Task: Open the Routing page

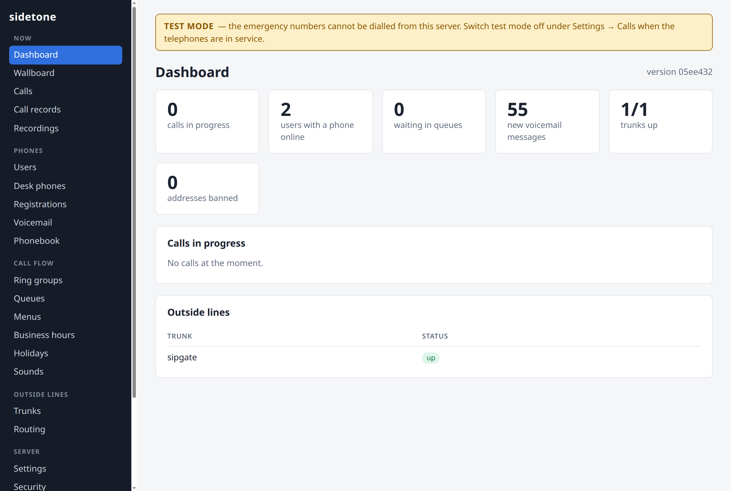Action: (x=65, y=429)
